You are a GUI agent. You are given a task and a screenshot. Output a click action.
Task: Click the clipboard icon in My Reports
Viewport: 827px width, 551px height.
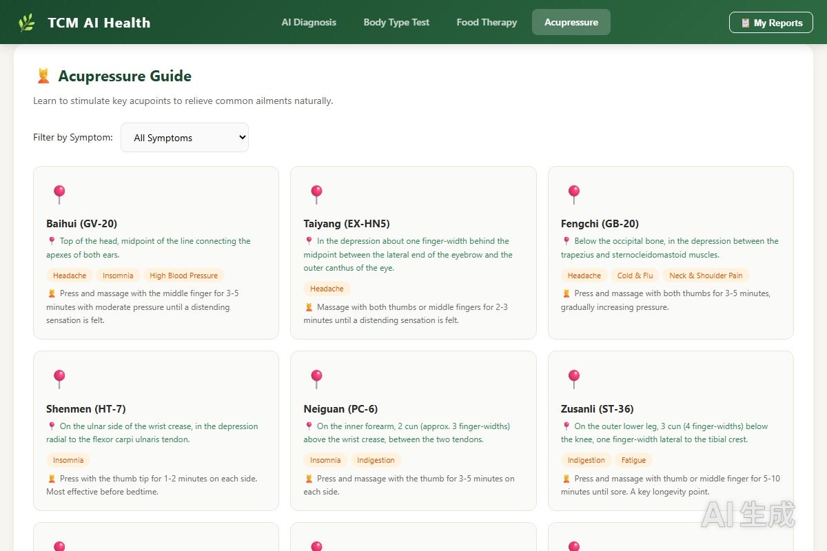pos(745,23)
